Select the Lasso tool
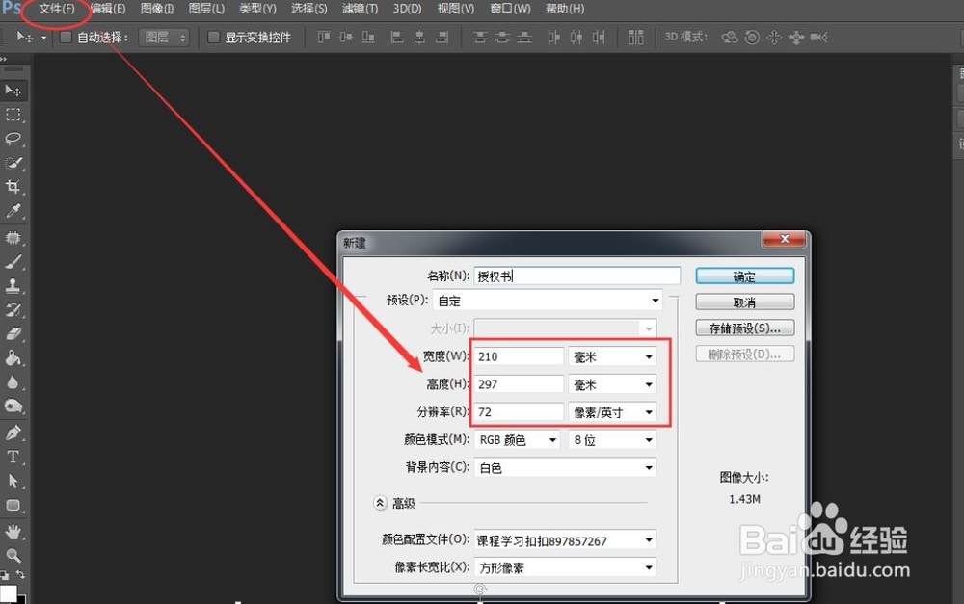This screenshot has width=964, height=604. coord(13,139)
